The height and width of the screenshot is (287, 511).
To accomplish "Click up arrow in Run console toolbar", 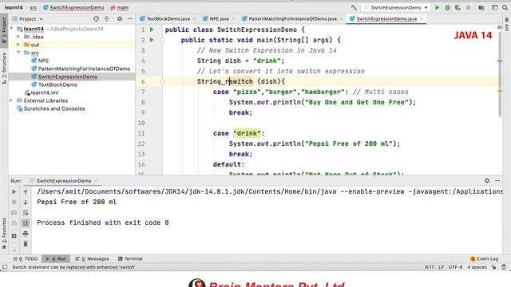I will pos(26,192).
